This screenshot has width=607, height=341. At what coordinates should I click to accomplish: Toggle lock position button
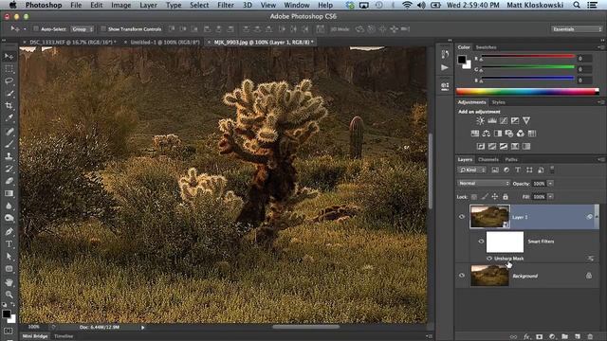point(495,197)
